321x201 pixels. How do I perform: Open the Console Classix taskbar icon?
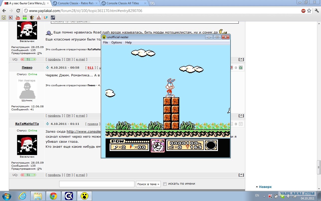[69, 196]
